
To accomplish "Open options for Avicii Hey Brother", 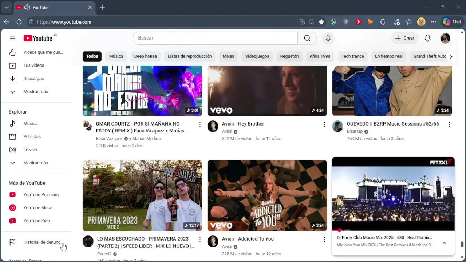I will 324,124.
